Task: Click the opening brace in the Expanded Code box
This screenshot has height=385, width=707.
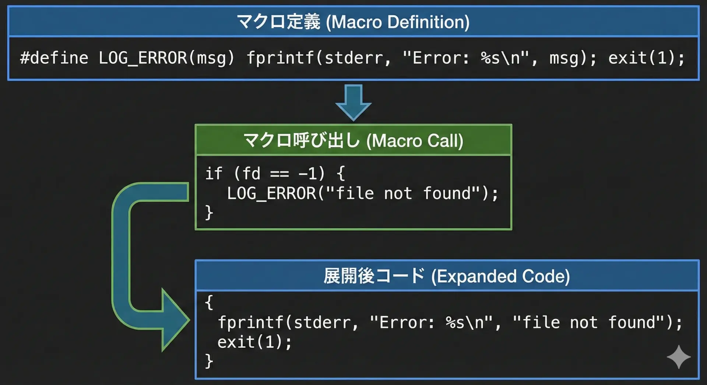Action: click(x=209, y=302)
